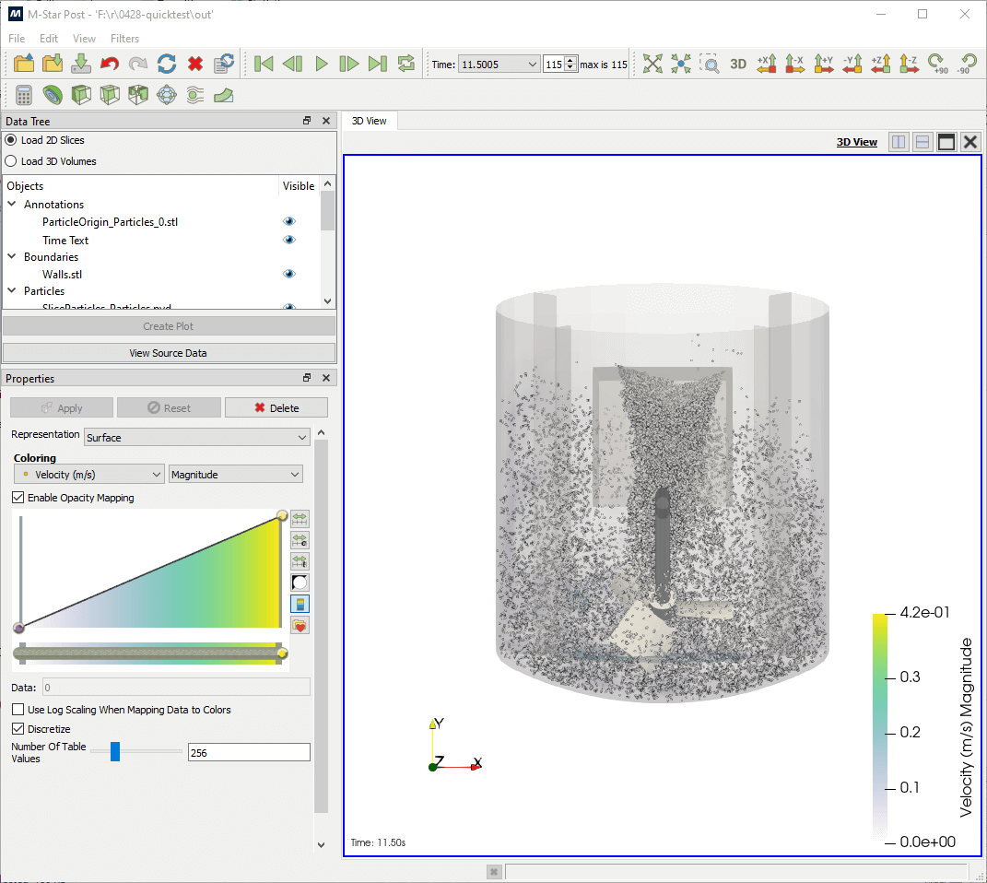987x883 pixels.
Task: Uncheck Enable Opacity Mapping
Action: pyautogui.click(x=18, y=498)
